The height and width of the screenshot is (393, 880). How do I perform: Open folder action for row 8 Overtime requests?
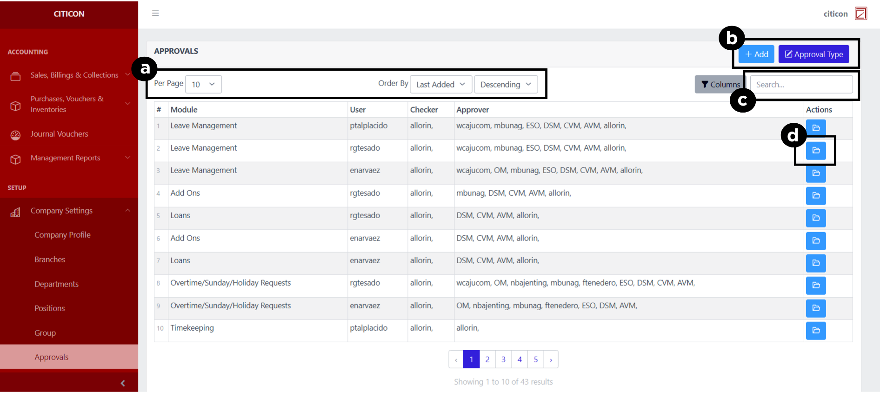[815, 286]
